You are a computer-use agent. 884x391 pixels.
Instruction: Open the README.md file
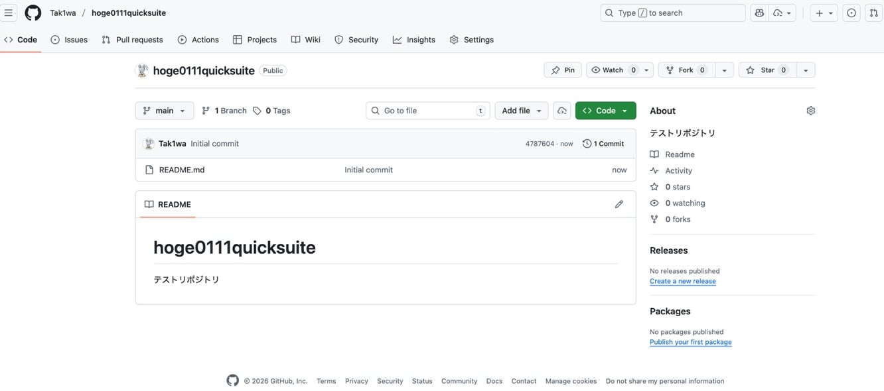click(x=182, y=170)
